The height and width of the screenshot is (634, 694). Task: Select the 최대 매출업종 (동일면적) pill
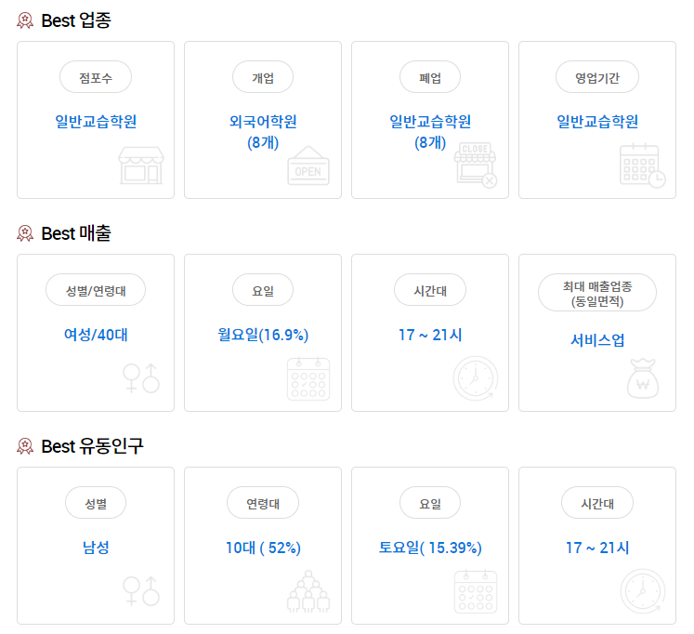[597, 293]
